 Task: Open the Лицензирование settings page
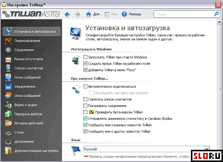[27, 41]
